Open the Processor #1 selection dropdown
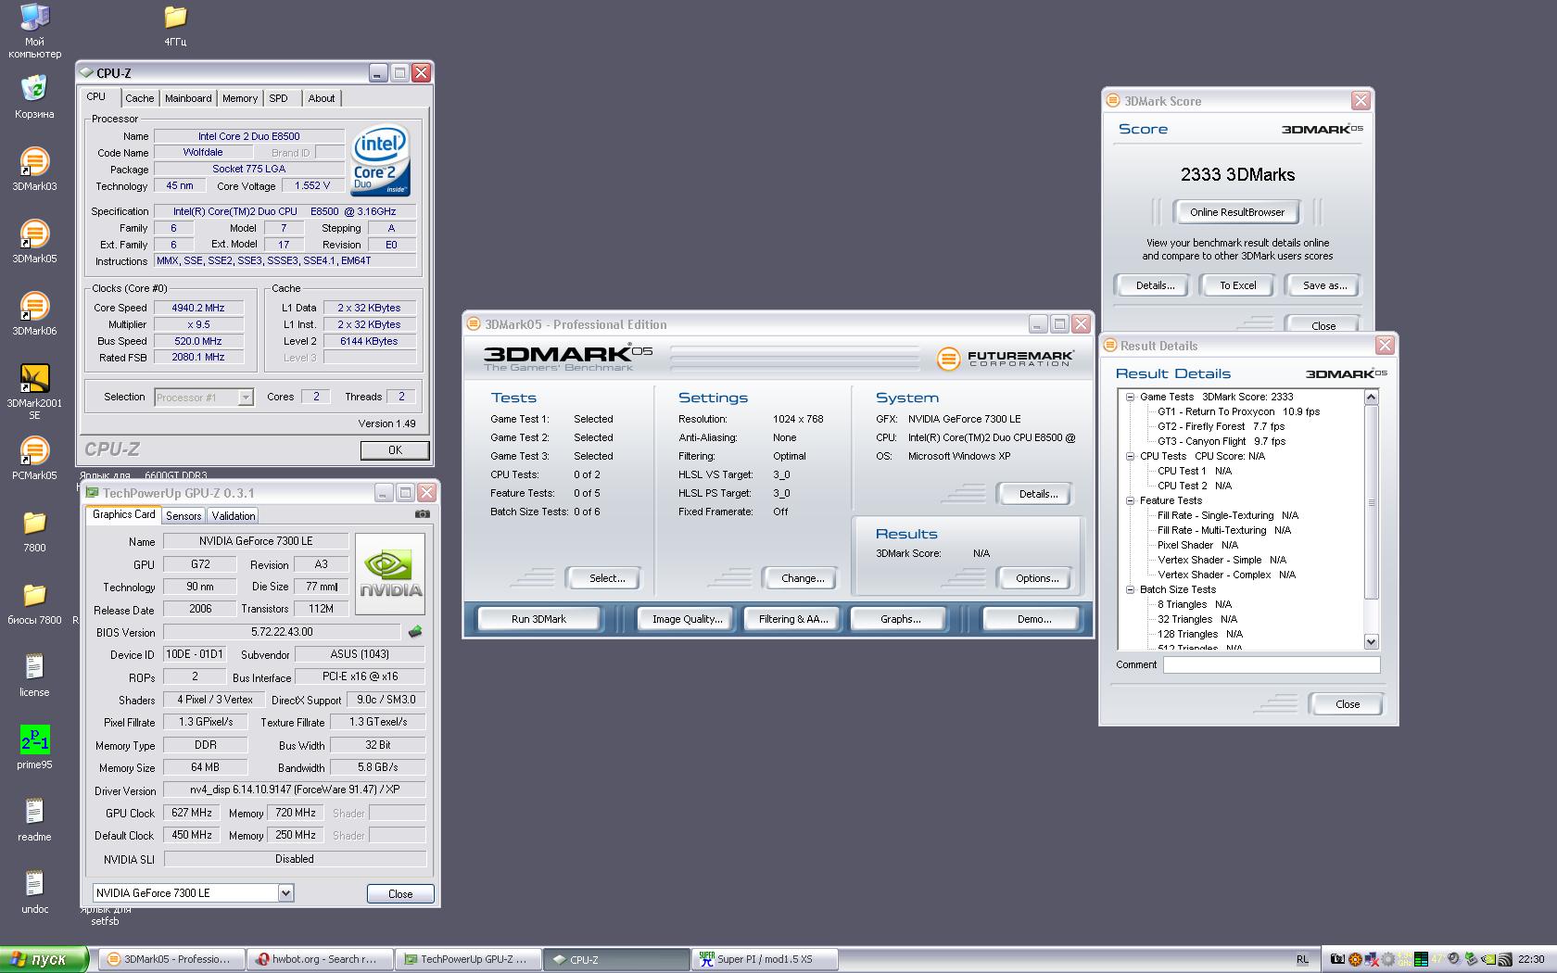Image resolution: width=1557 pixels, height=973 pixels. pos(246,397)
